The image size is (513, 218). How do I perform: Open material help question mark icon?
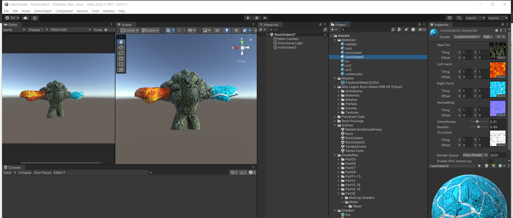pos(496,31)
